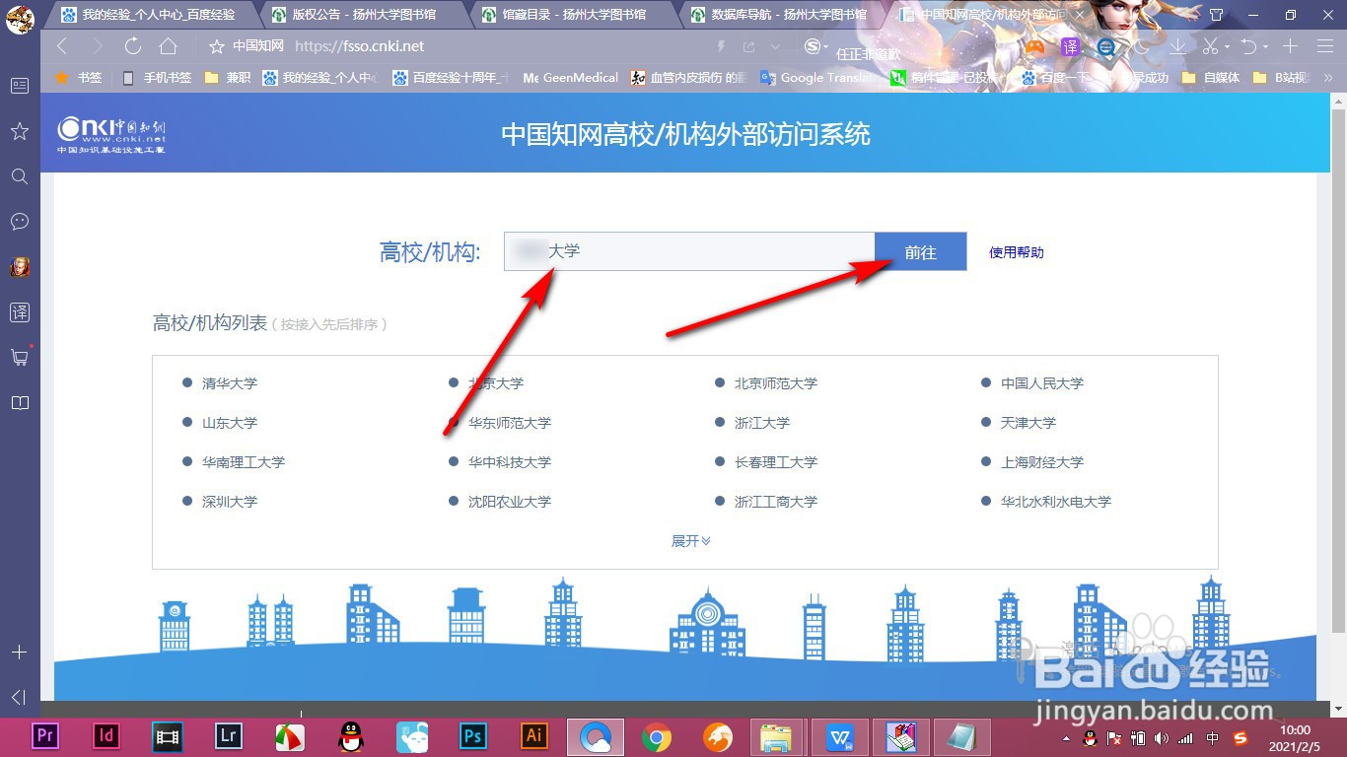Click the volume icon in tray

coord(1162,738)
